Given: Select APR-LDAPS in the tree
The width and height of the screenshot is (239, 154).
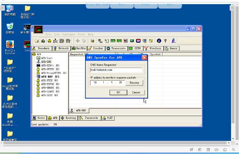Looking at the screenshot, I should tap(48, 91).
